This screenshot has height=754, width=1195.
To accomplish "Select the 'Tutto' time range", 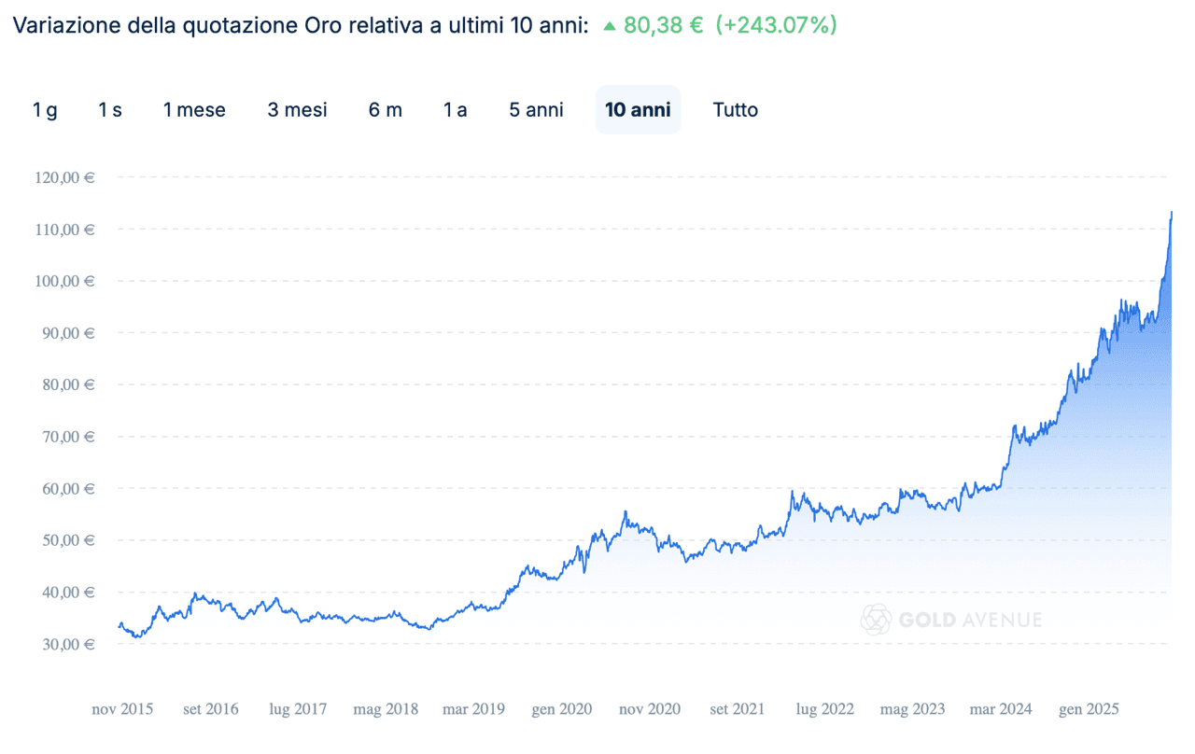I will click(736, 109).
